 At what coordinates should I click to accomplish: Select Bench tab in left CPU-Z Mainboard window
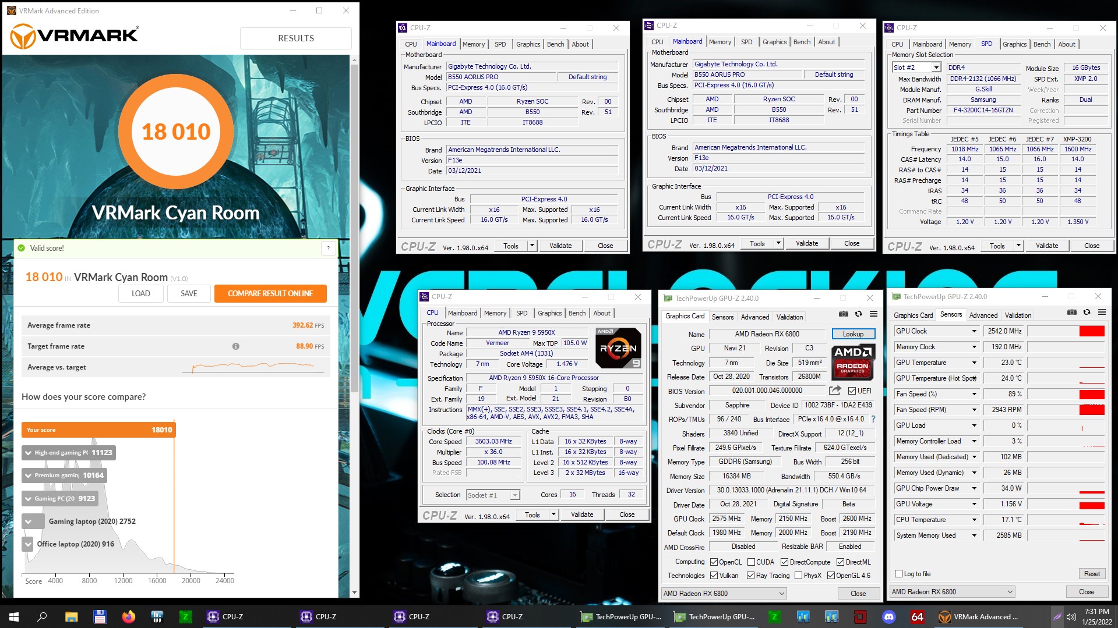555,44
